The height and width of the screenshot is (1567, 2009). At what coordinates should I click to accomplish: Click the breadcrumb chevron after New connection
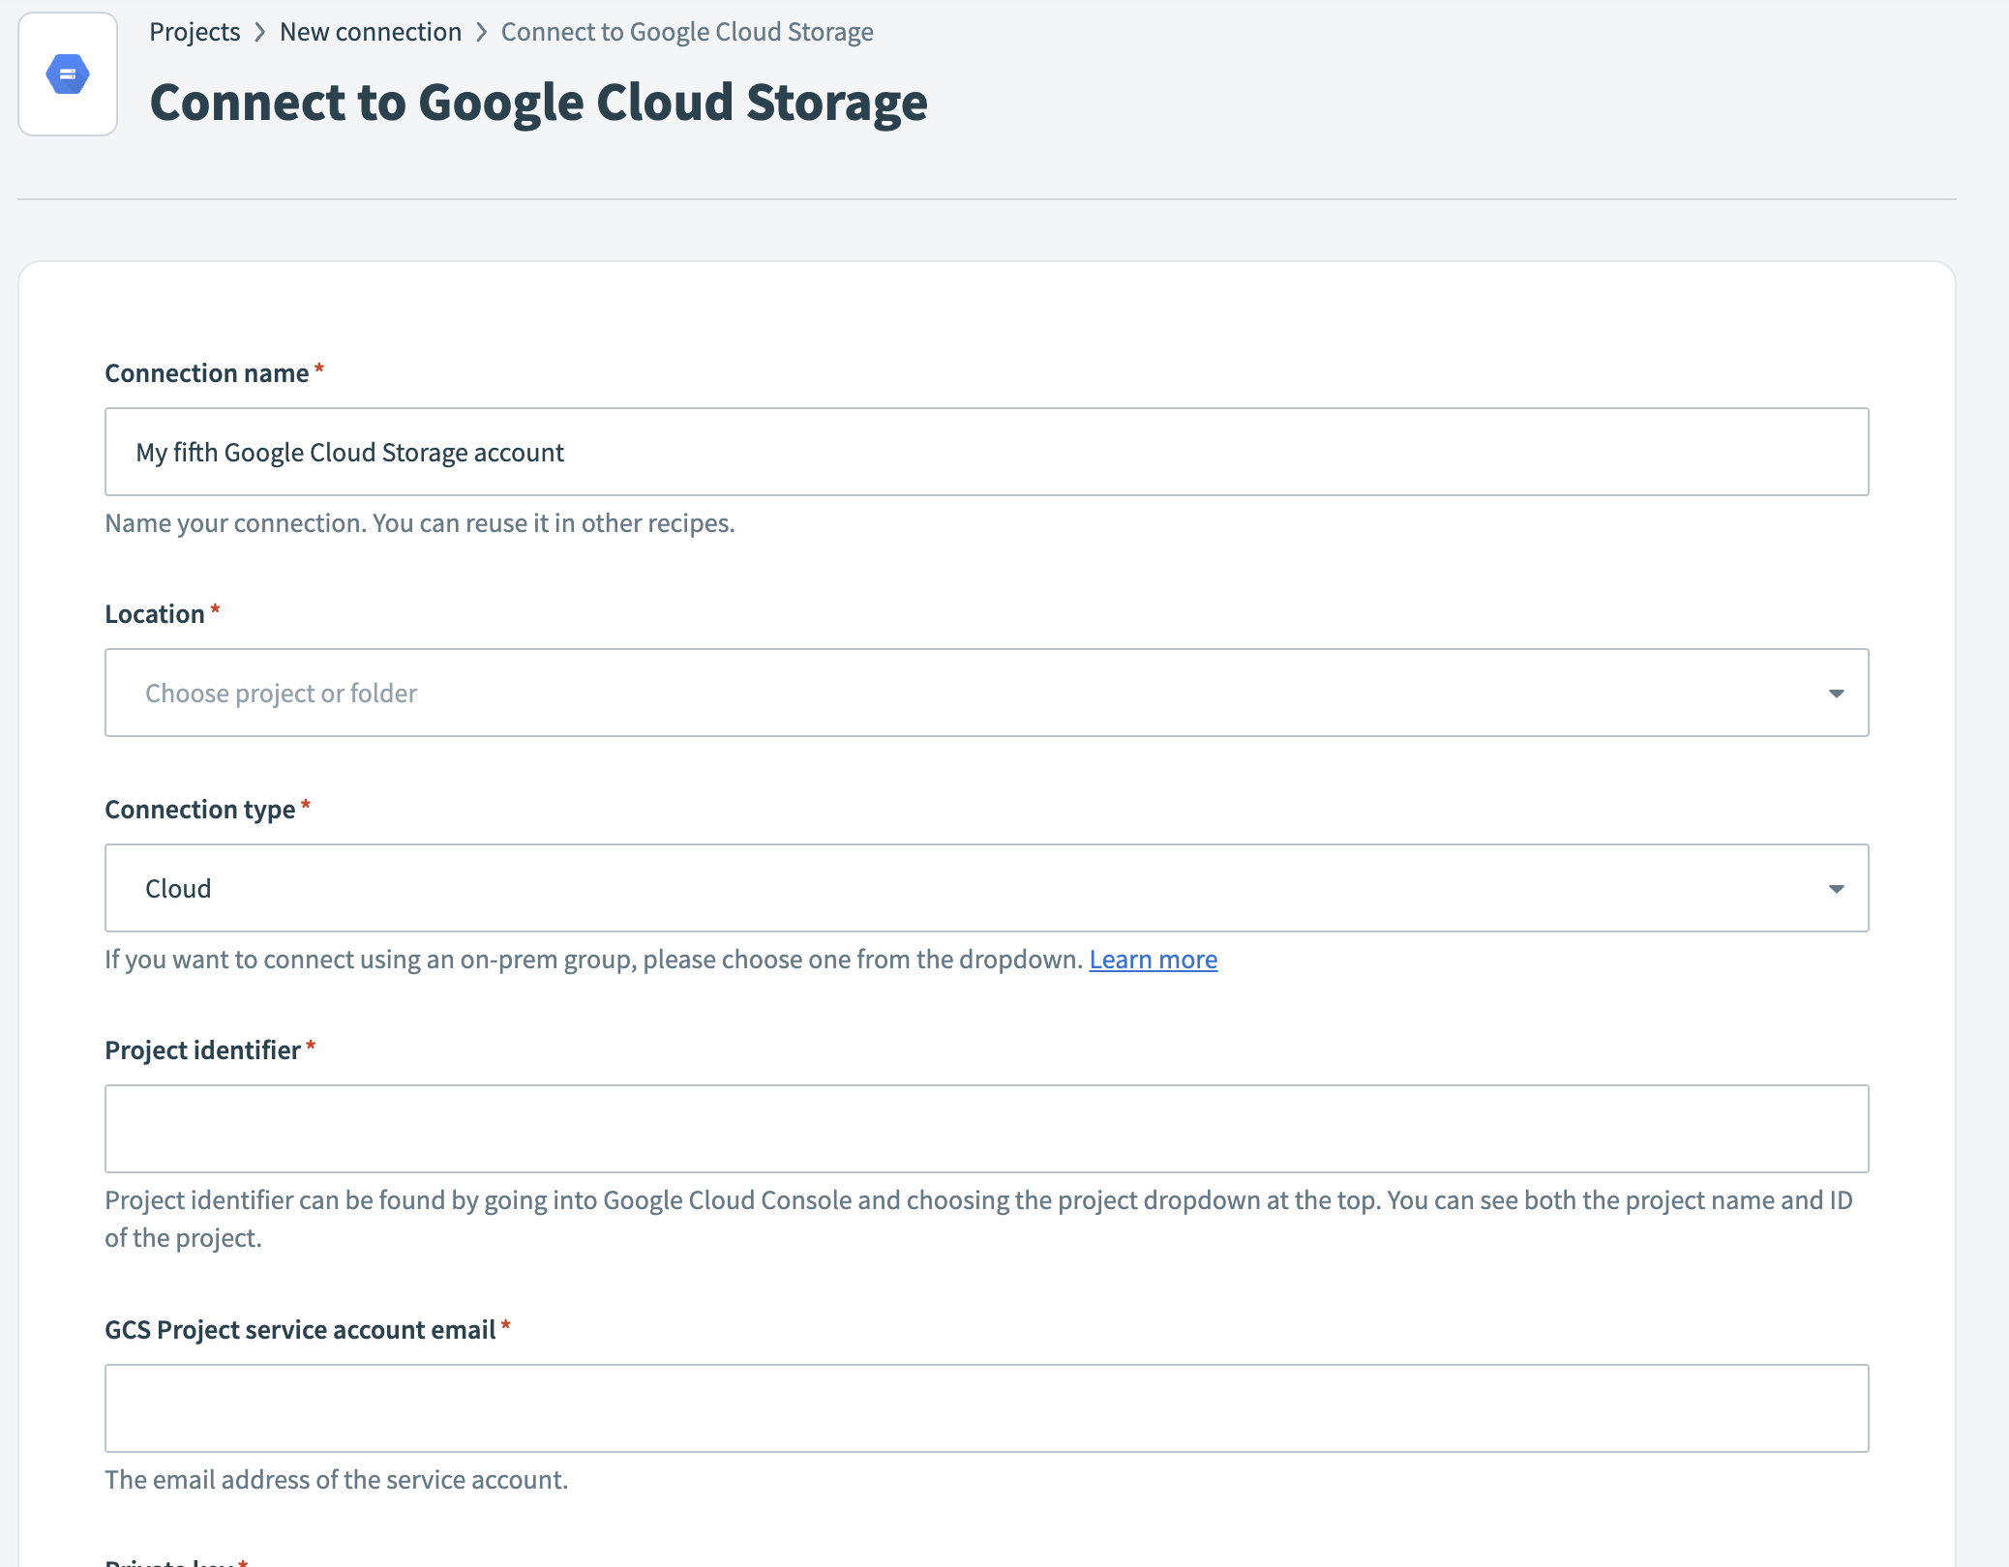(481, 31)
